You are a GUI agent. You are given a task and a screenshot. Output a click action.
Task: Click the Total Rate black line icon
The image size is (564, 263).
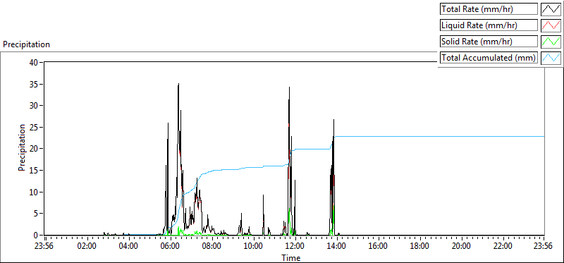[551, 8]
